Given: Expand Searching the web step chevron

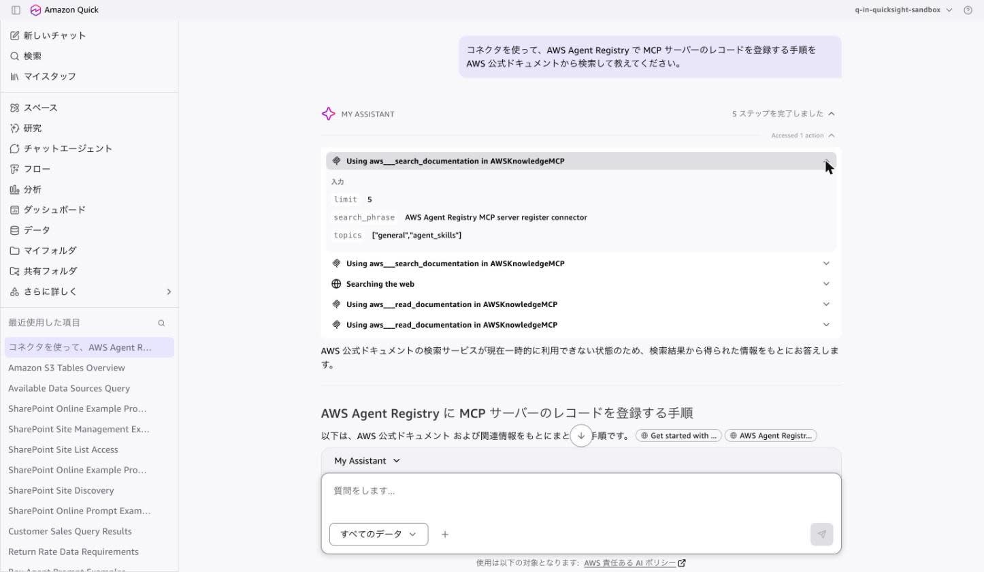Looking at the screenshot, I should pyautogui.click(x=826, y=284).
